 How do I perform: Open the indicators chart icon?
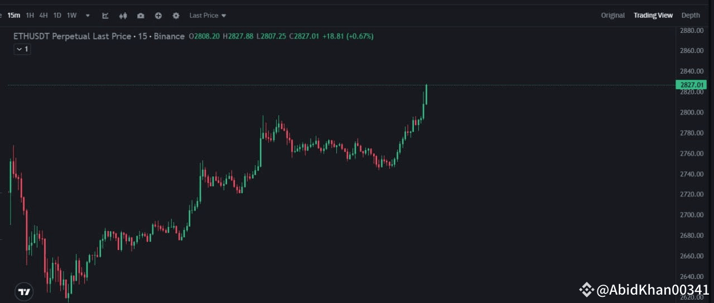tap(105, 16)
